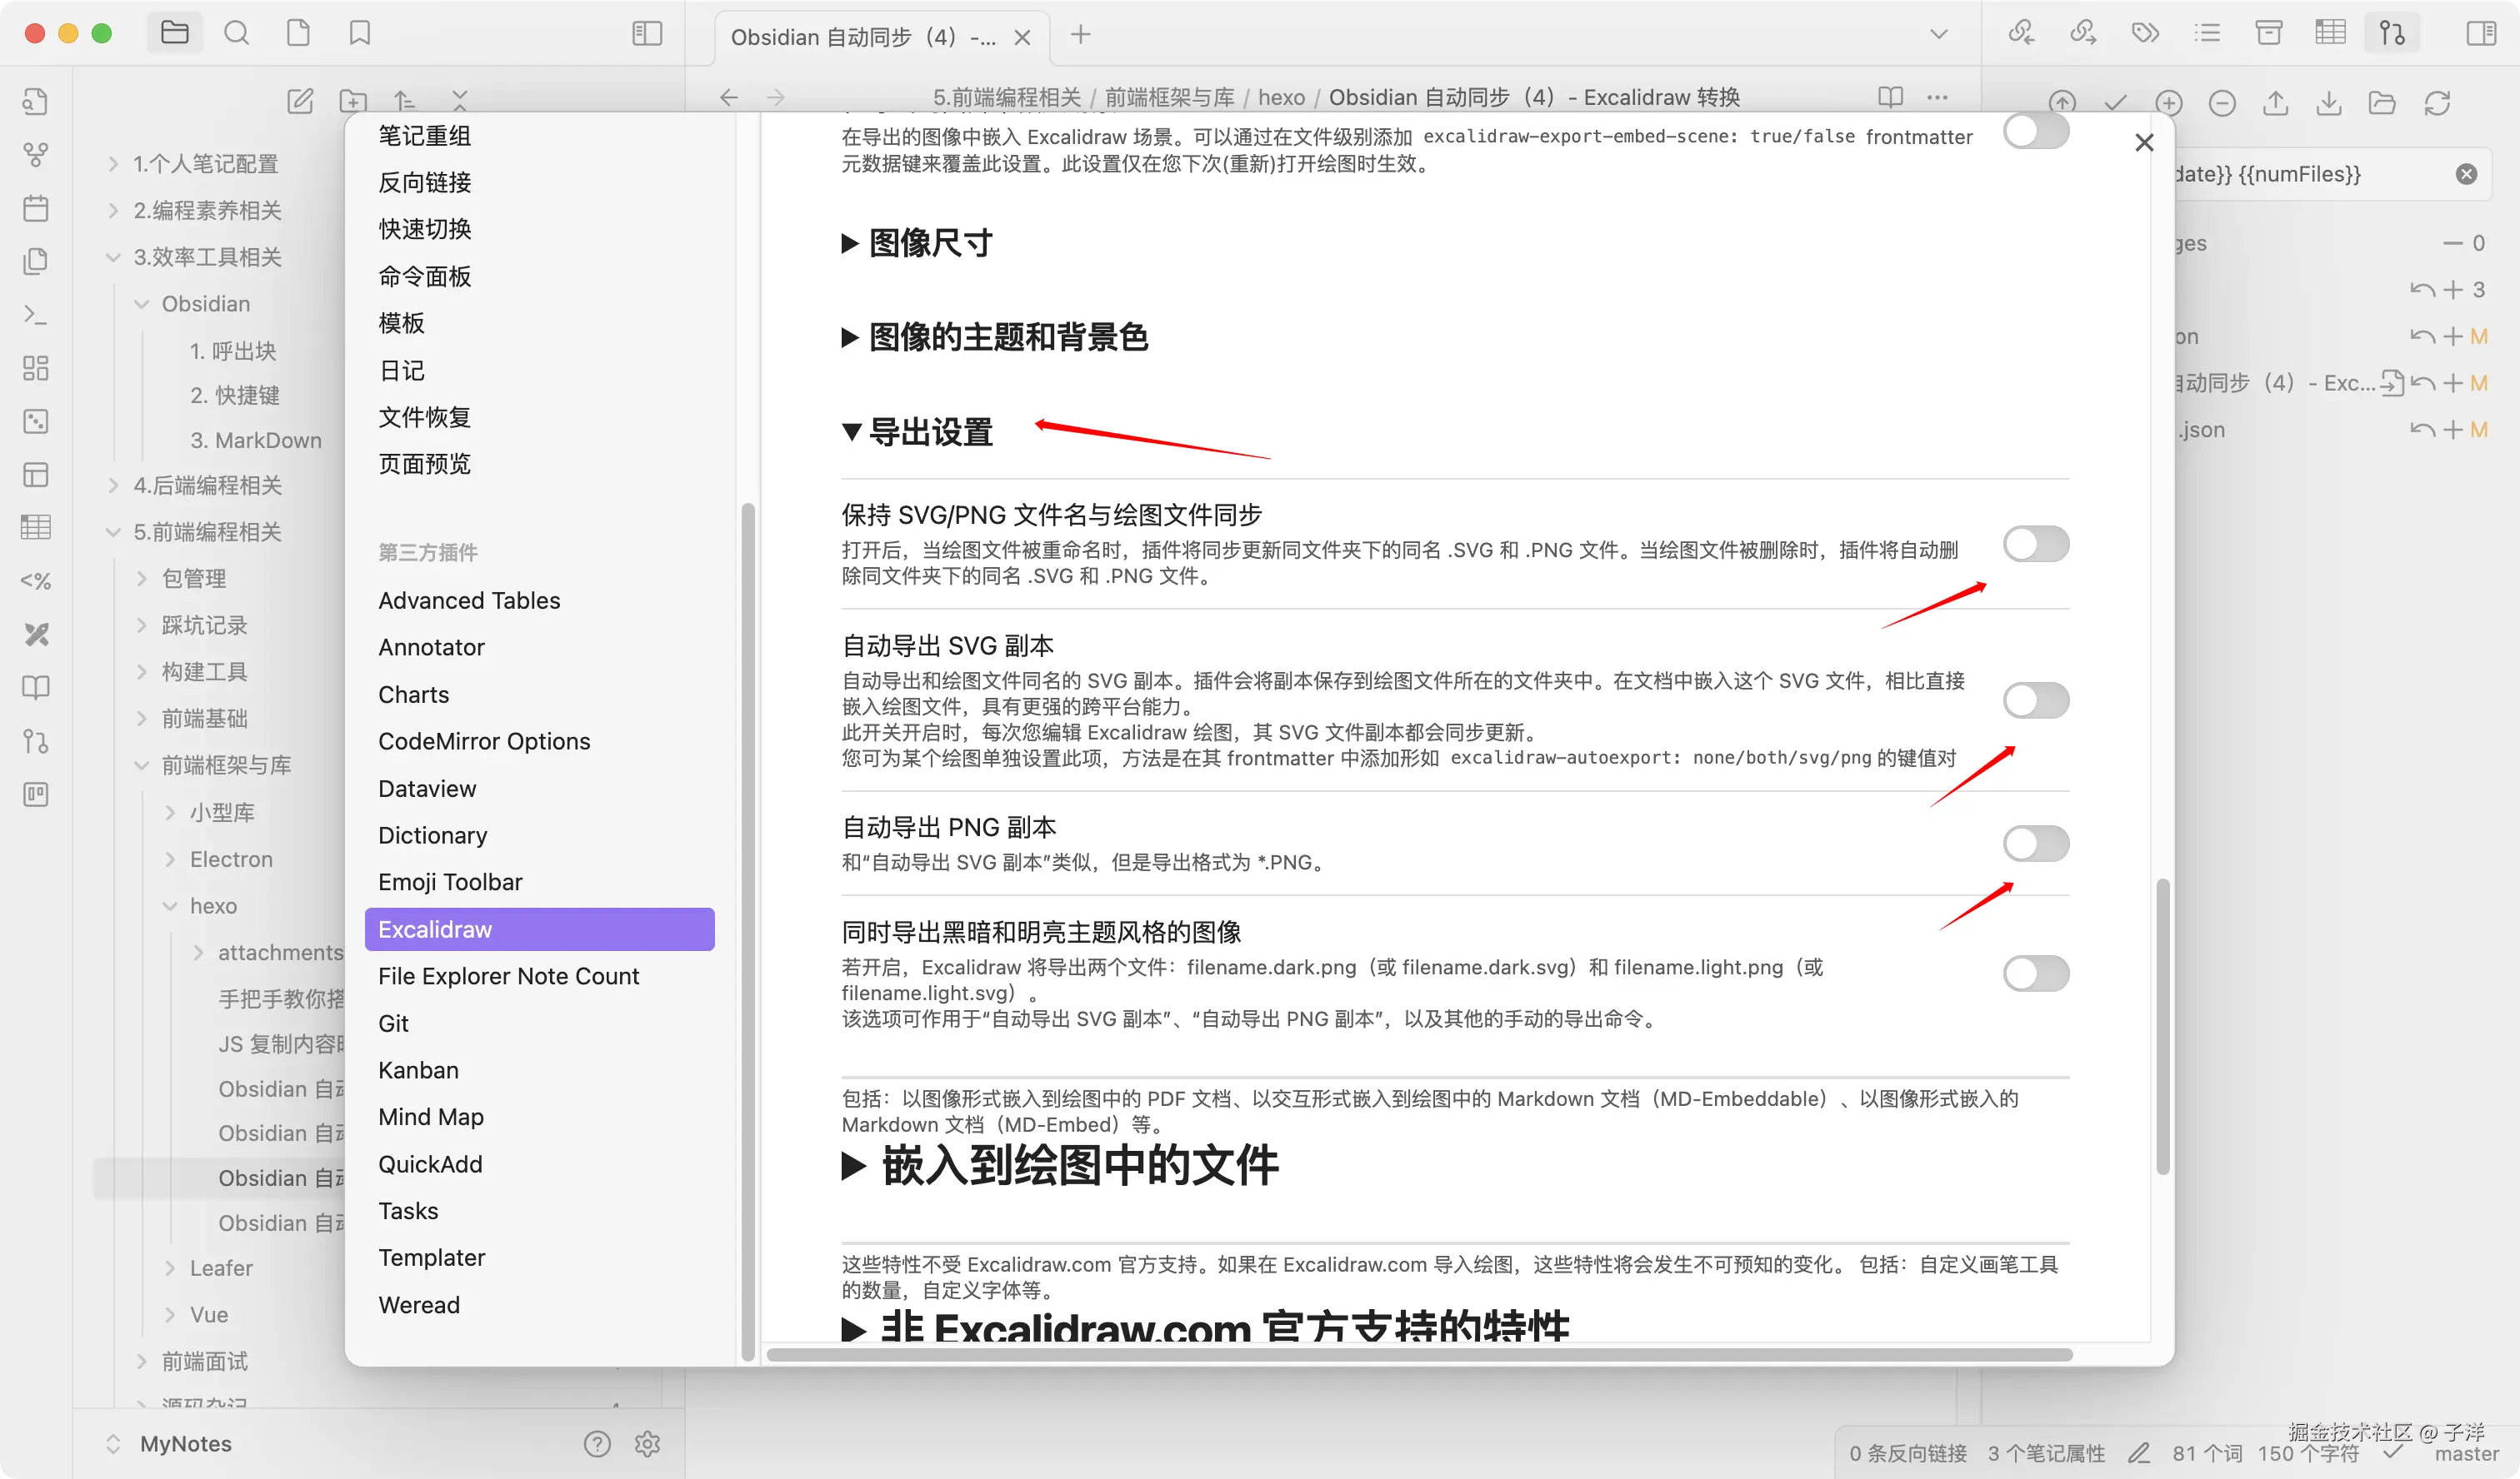Open the calendar icon in left ribbon
Image resolution: width=2520 pixels, height=1479 pixels.
tap(36, 208)
